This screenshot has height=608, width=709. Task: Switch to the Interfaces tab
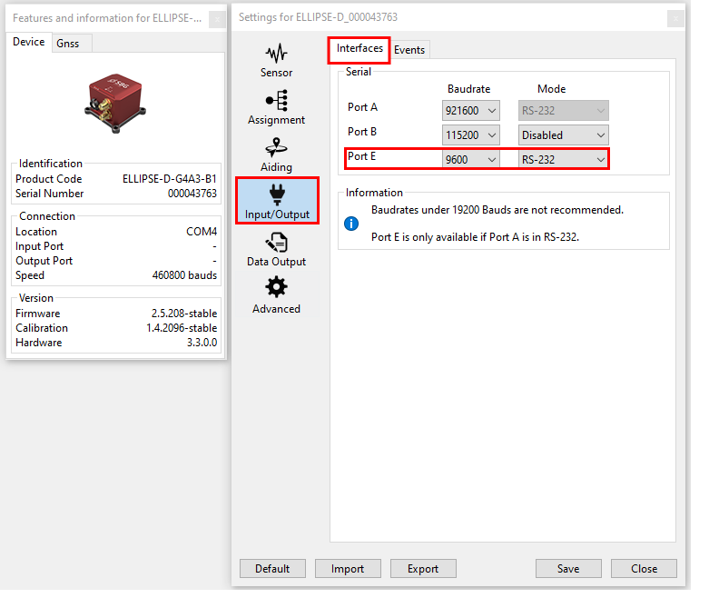[359, 49]
